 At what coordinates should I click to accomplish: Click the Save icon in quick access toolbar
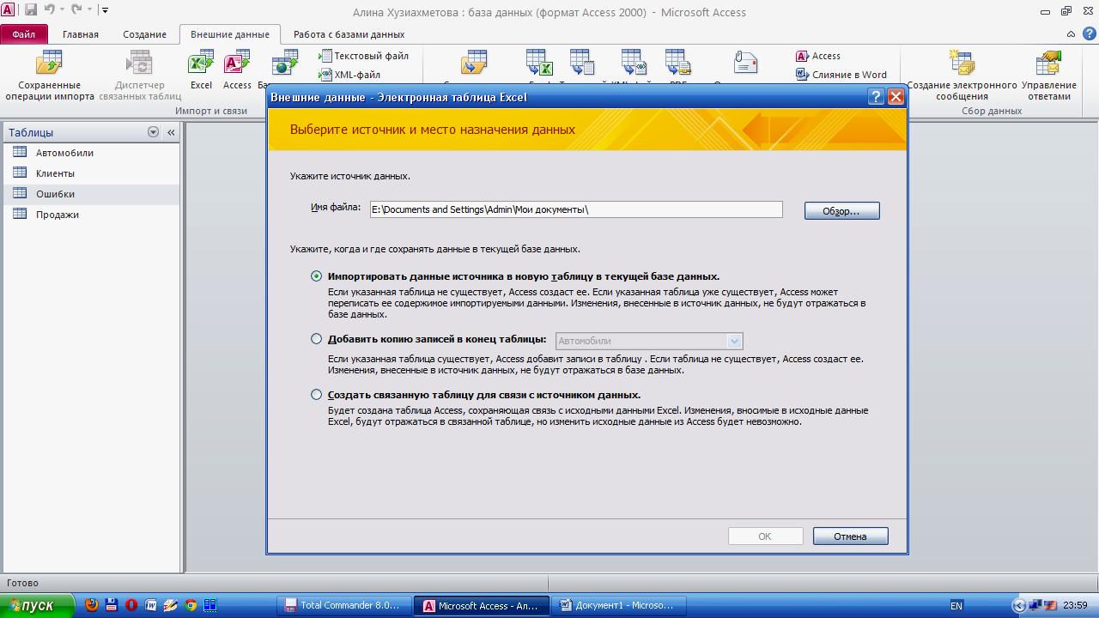point(31,10)
